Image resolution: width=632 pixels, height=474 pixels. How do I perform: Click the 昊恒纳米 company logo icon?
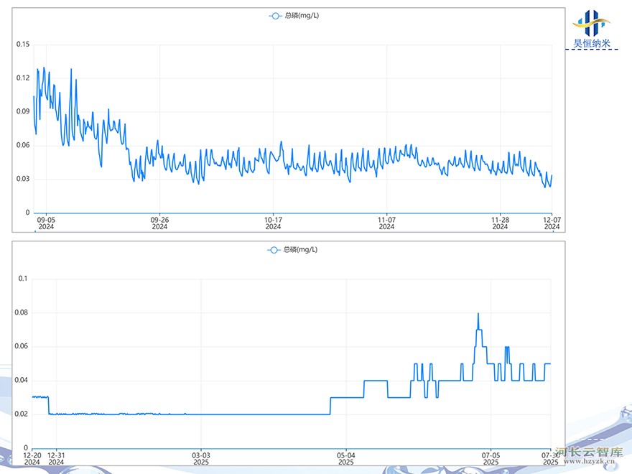coord(591,23)
